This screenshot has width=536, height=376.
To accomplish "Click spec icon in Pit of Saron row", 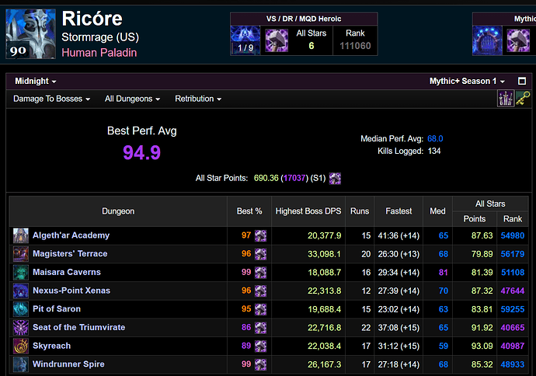I will click(260, 309).
